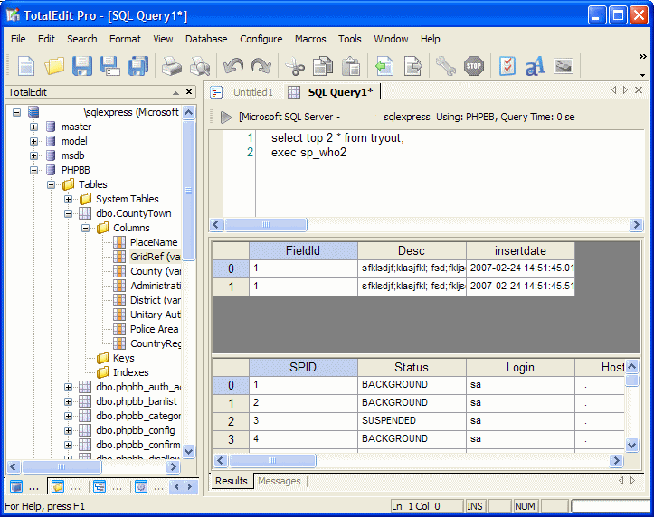Image resolution: width=654 pixels, height=517 pixels.
Task: Open a file with the folder icon
Action: (54, 66)
